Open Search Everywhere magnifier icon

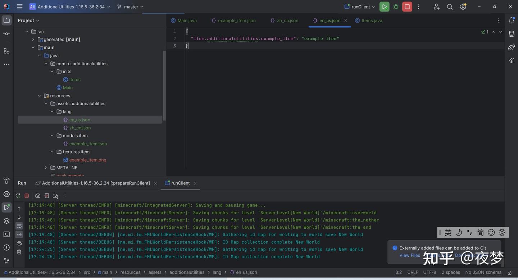(x=450, y=7)
